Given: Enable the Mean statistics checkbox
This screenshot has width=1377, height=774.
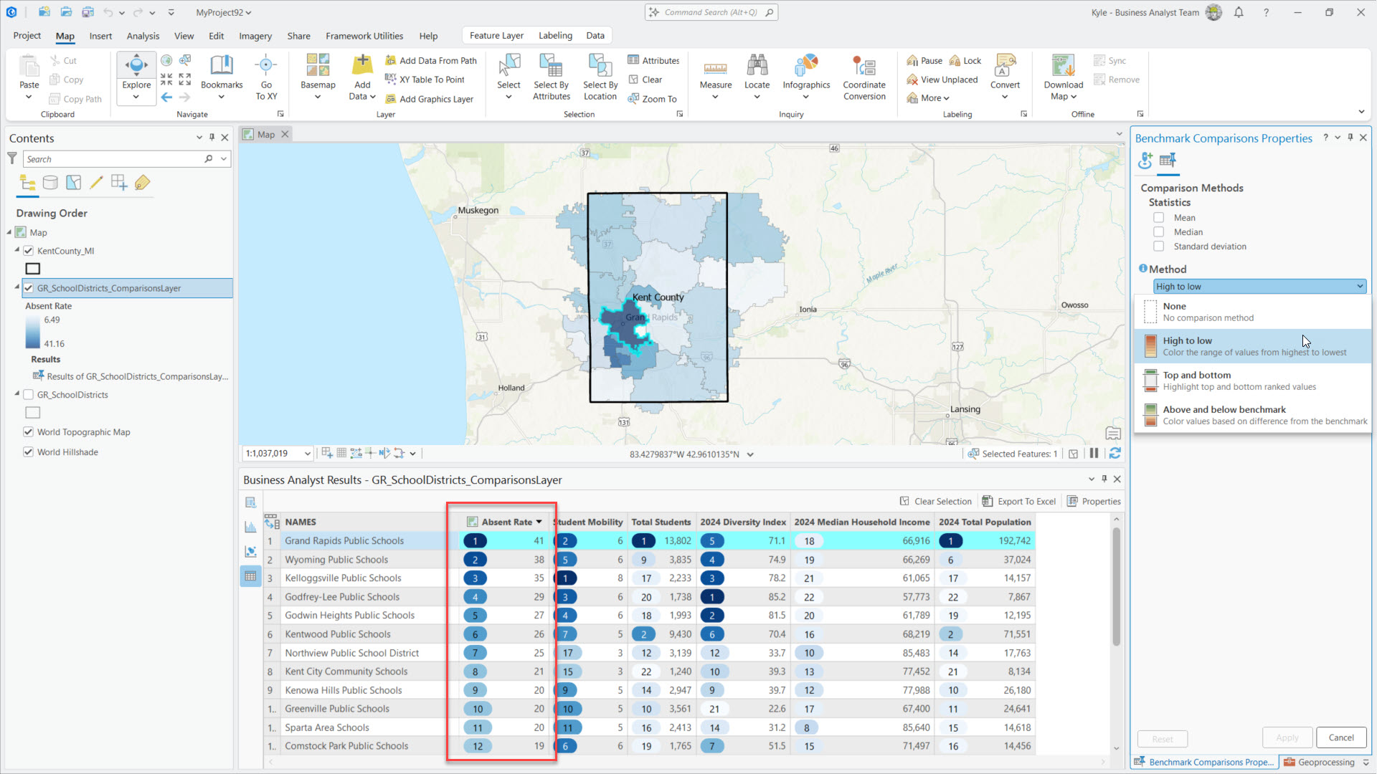Looking at the screenshot, I should [x=1158, y=218].
